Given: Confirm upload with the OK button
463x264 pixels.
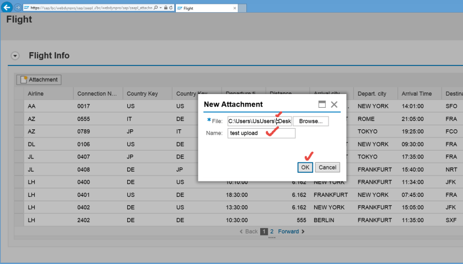Looking at the screenshot, I should point(305,167).
